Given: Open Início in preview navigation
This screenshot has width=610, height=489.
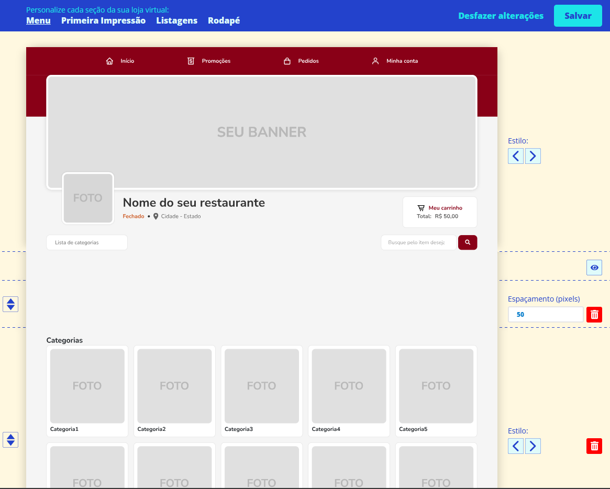Looking at the screenshot, I should point(127,61).
